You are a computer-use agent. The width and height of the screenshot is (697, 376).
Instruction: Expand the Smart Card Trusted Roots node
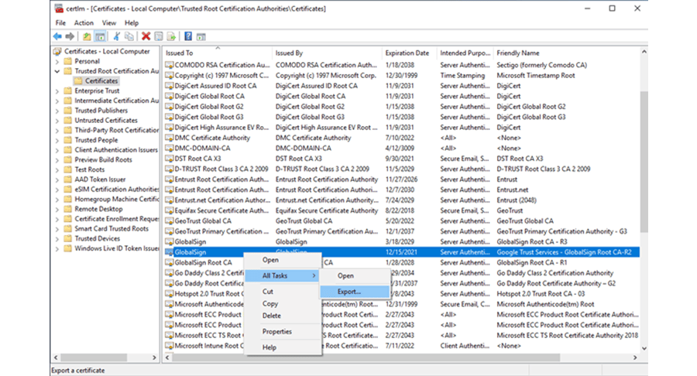coord(57,229)
